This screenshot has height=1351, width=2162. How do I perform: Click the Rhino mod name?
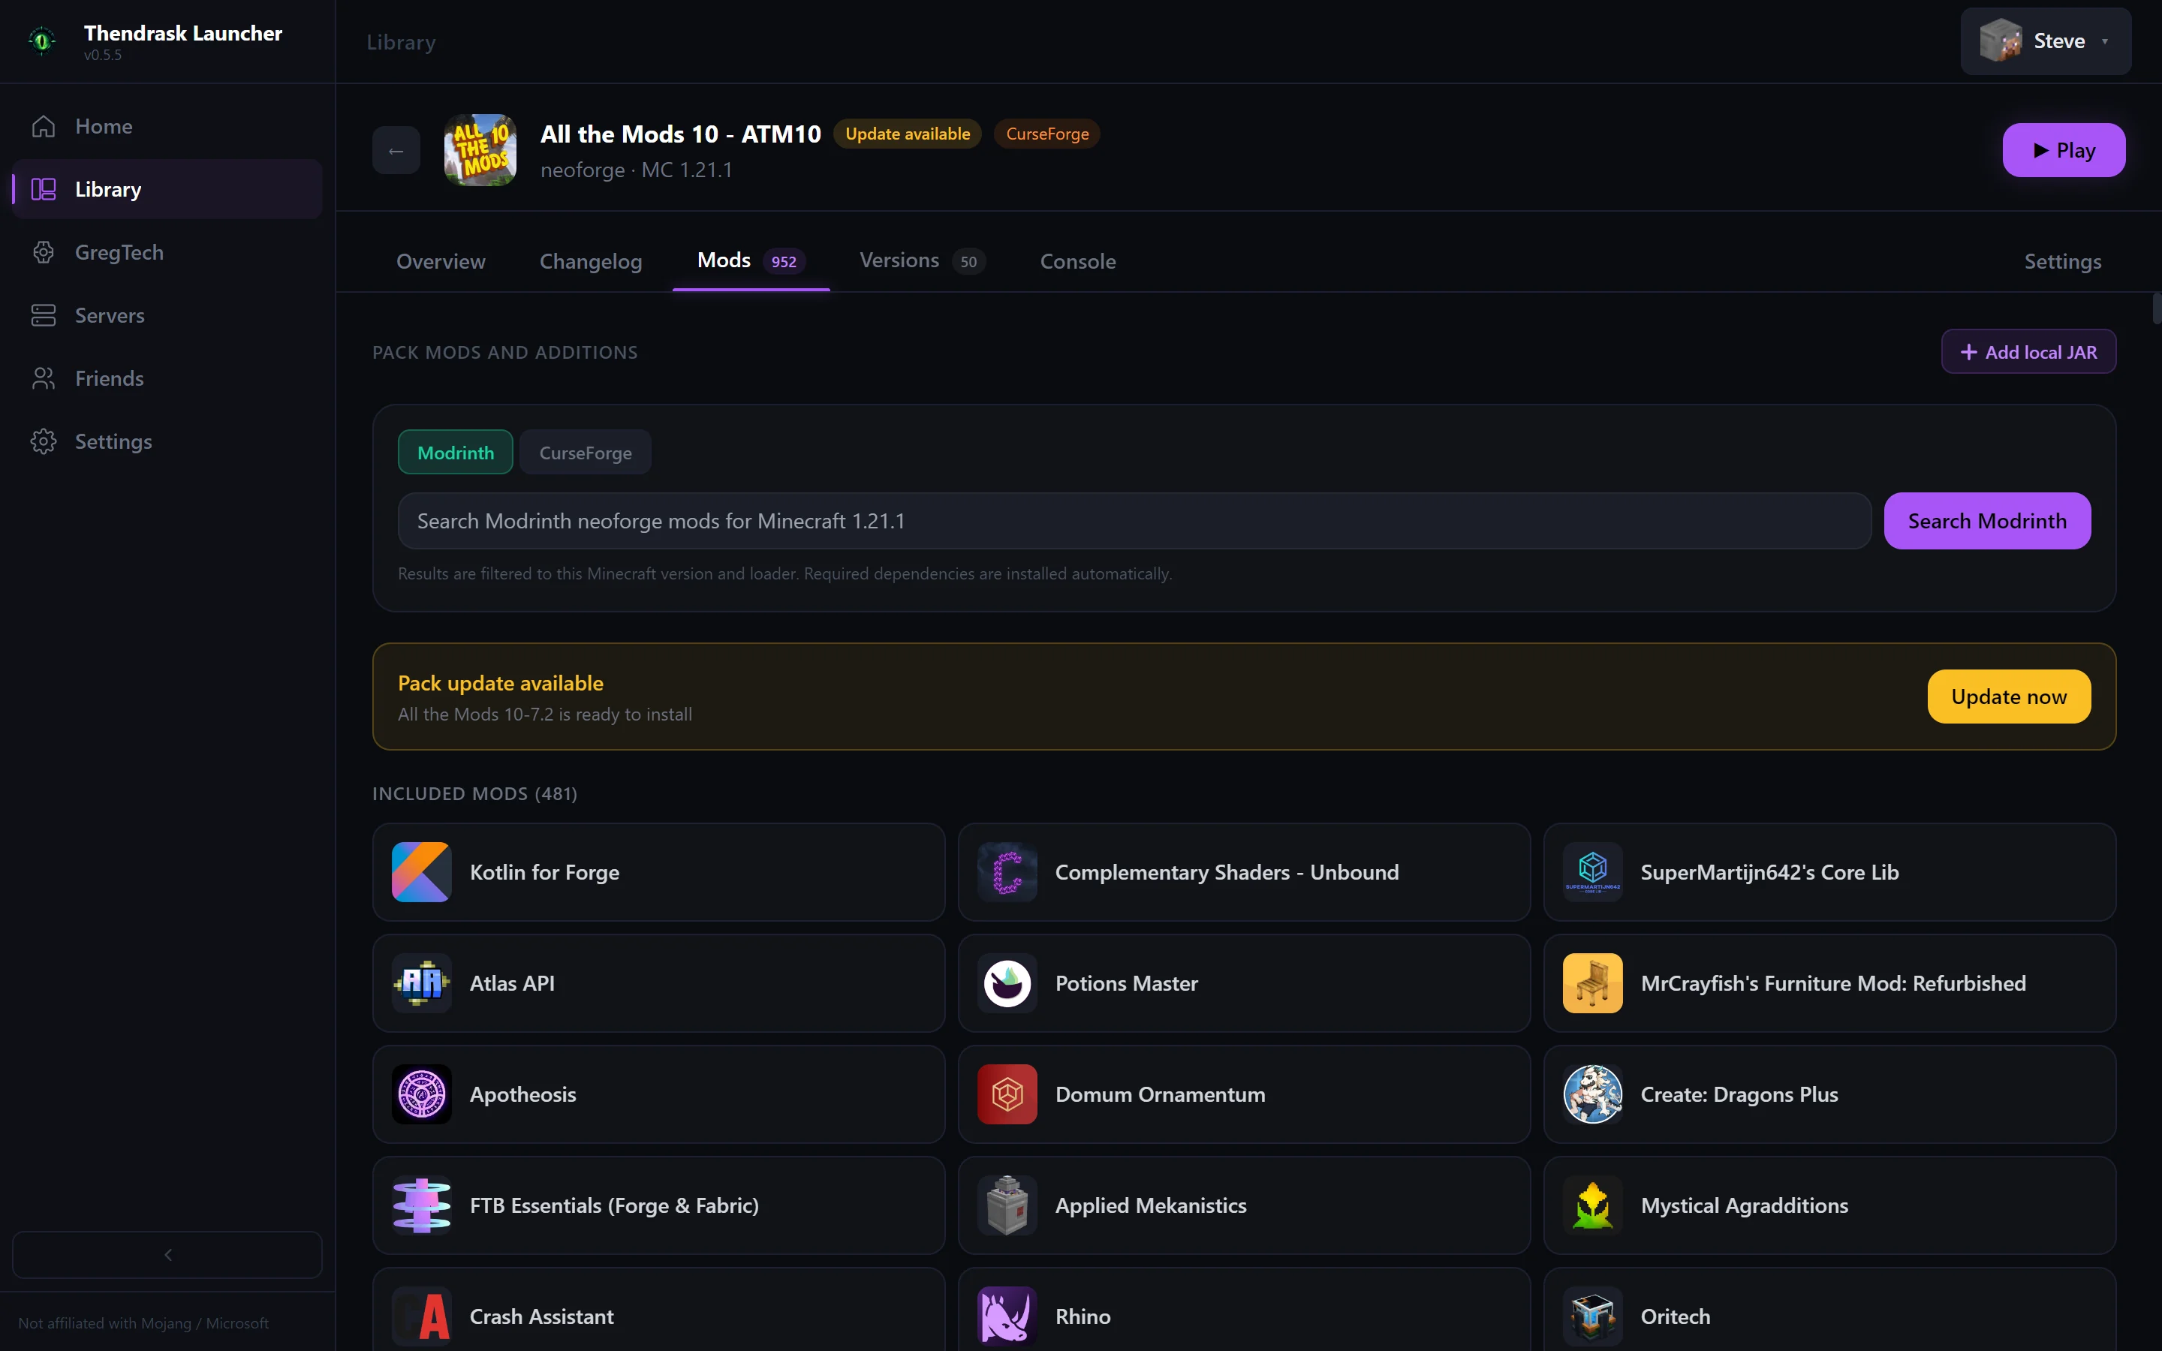tap(1083, 1316)
